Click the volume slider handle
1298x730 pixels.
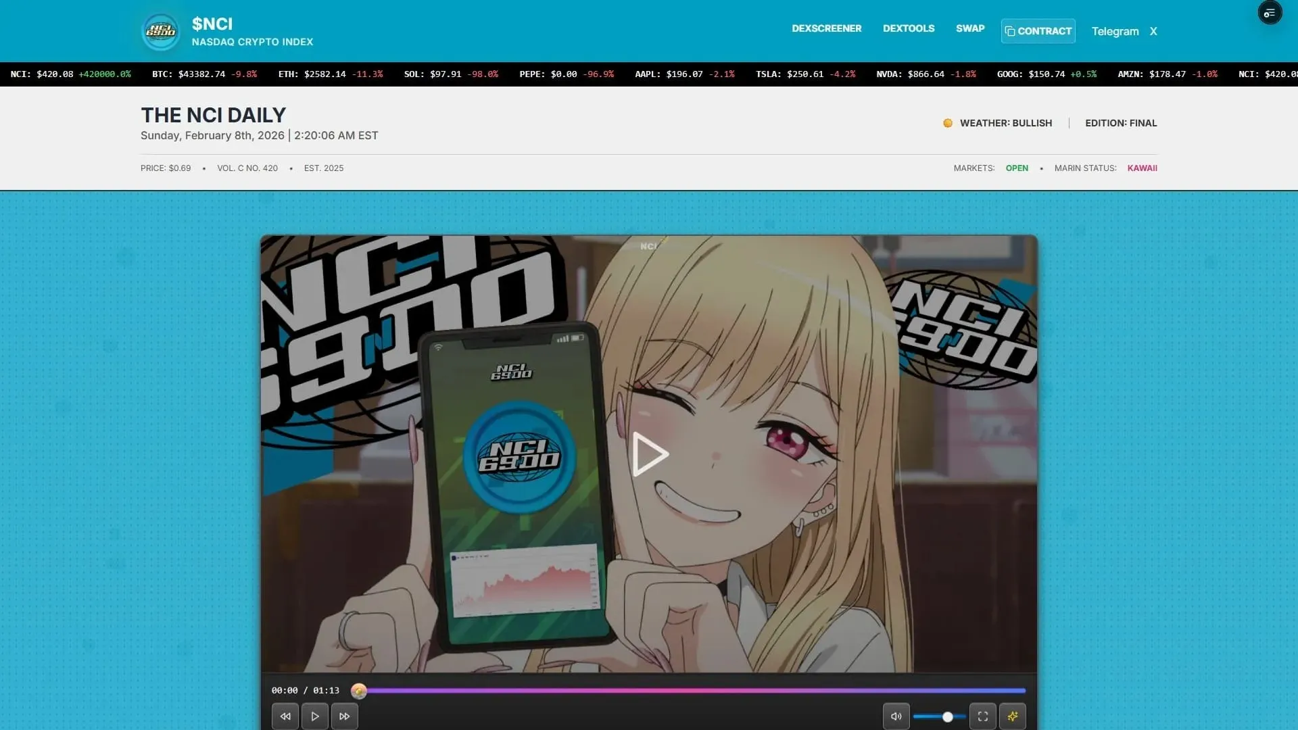[x=947, y=716]
